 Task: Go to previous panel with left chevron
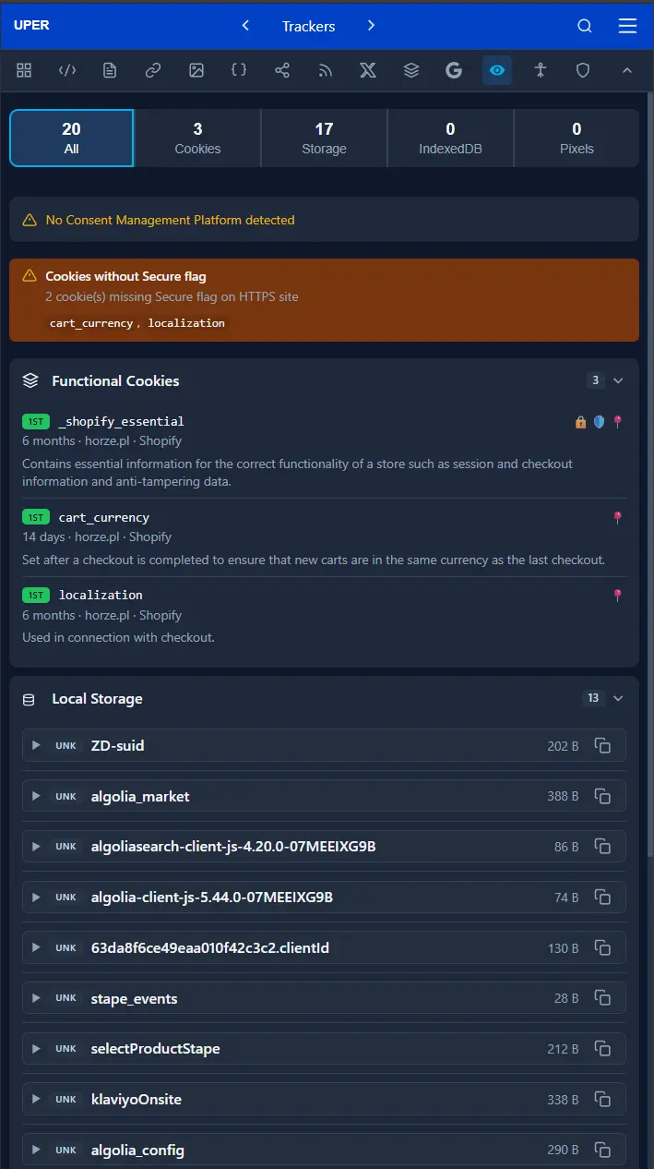click(245, 26)
